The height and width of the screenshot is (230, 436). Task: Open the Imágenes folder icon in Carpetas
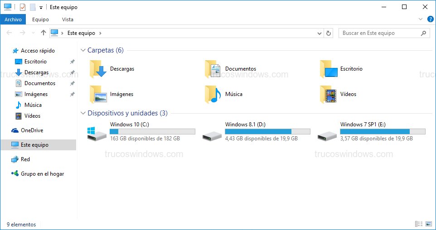tap(98, 94)
